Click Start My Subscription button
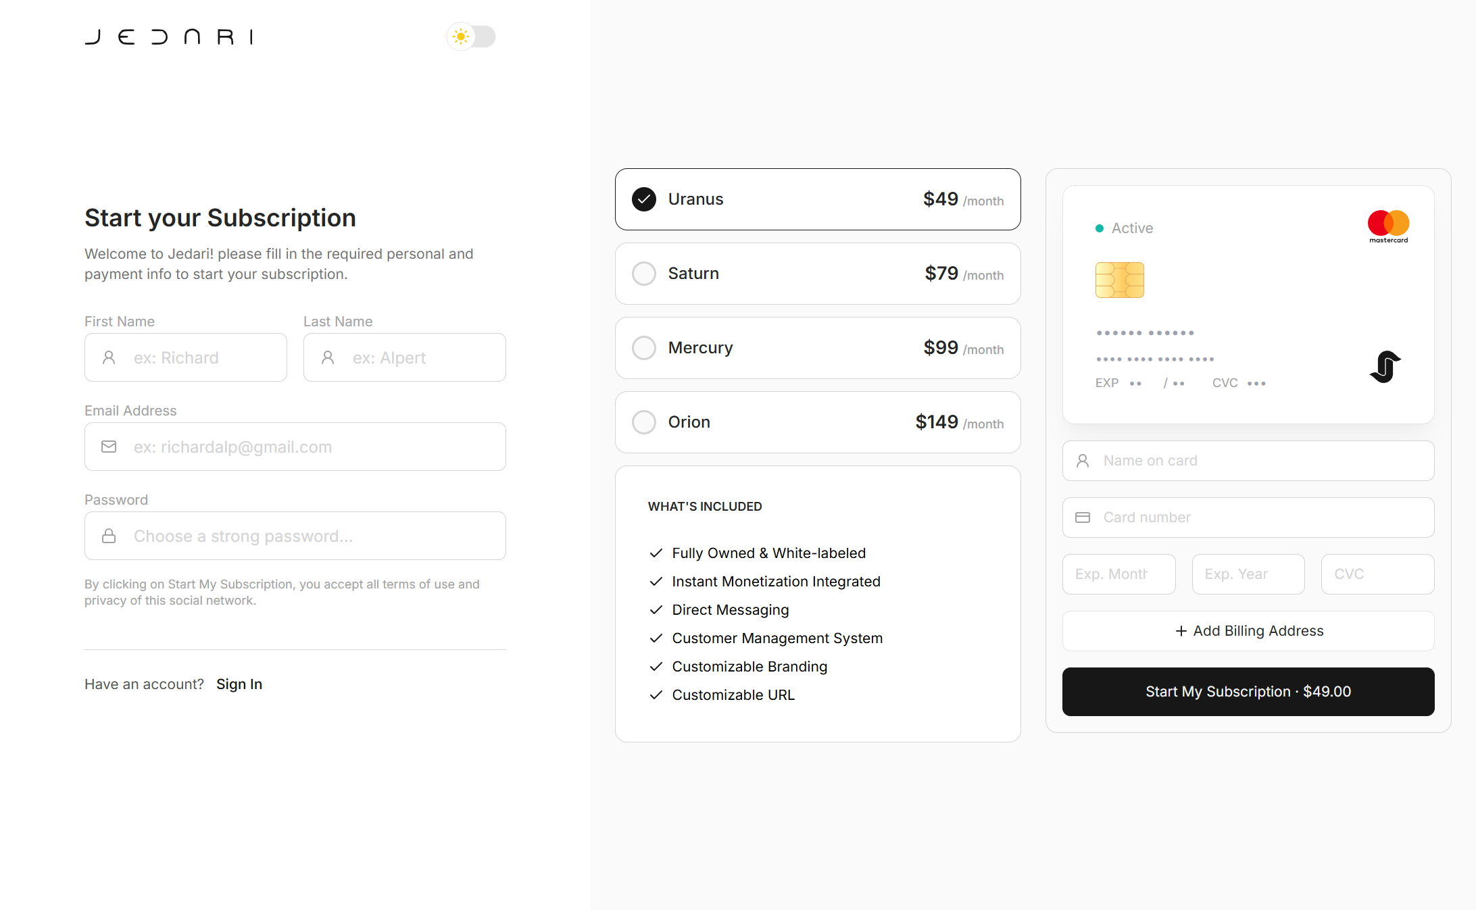 click(1248, 692)
